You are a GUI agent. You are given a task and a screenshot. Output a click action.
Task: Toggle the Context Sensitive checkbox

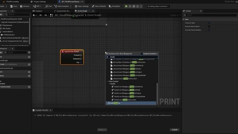[x=142, y=54]
